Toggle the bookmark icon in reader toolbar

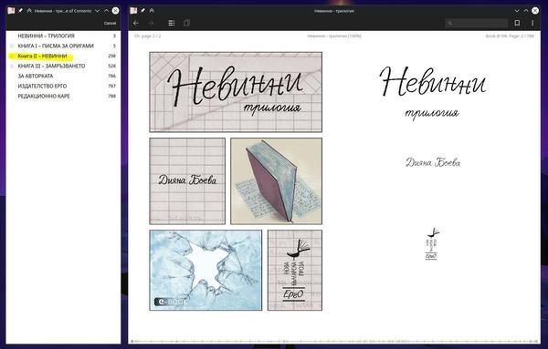point(517,23)
